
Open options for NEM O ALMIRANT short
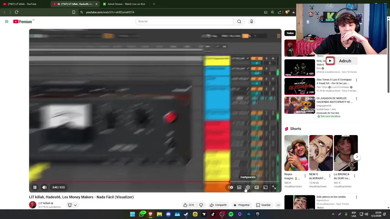(x=329, y=176)
